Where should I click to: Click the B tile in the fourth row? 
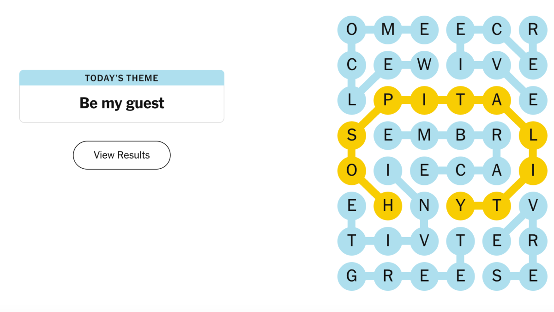[460, 135]
